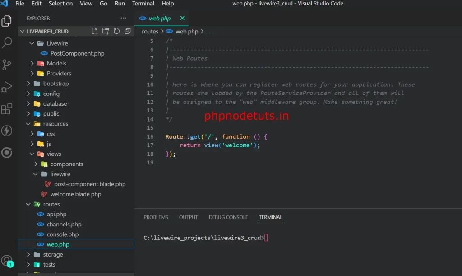Open Run and Debug view
This screenshot has width=462, height=276.
click(6, 87)
